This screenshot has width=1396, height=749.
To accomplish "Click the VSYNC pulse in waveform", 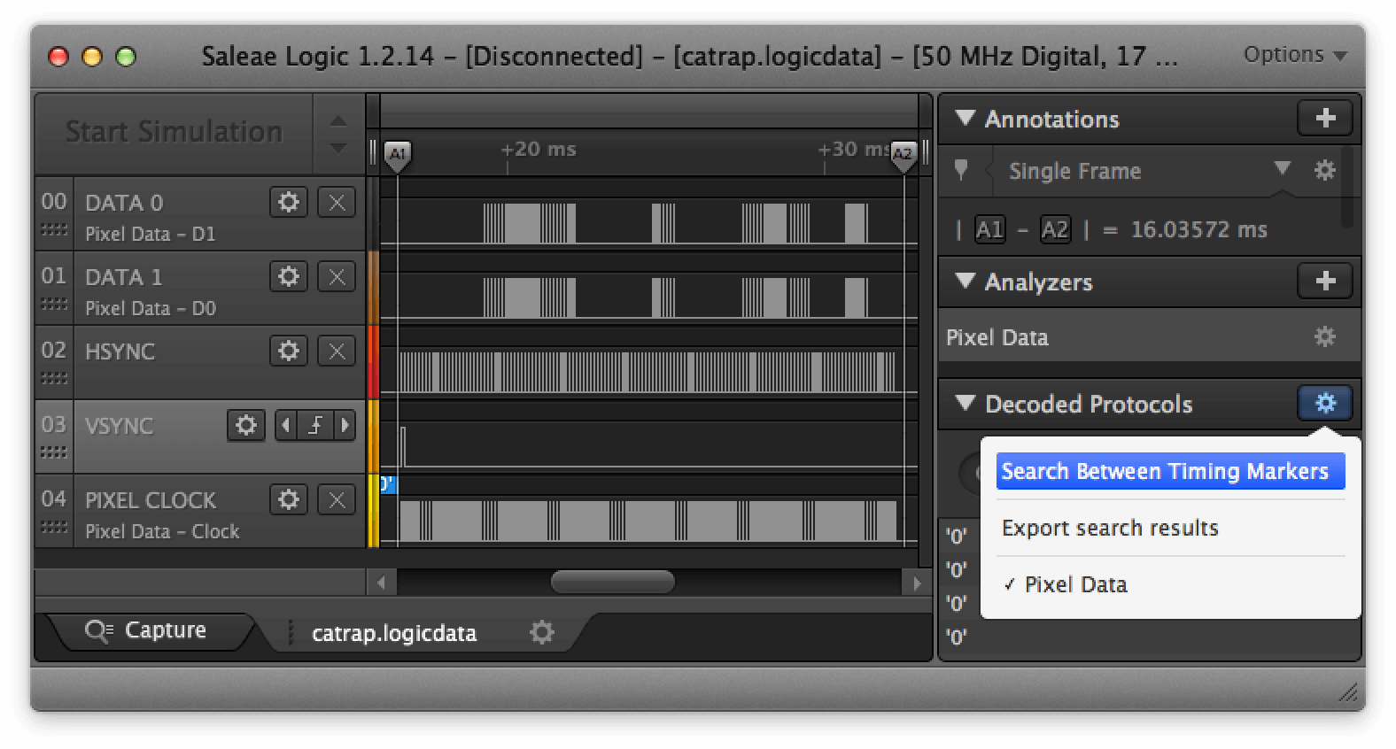I will point(403,446).
